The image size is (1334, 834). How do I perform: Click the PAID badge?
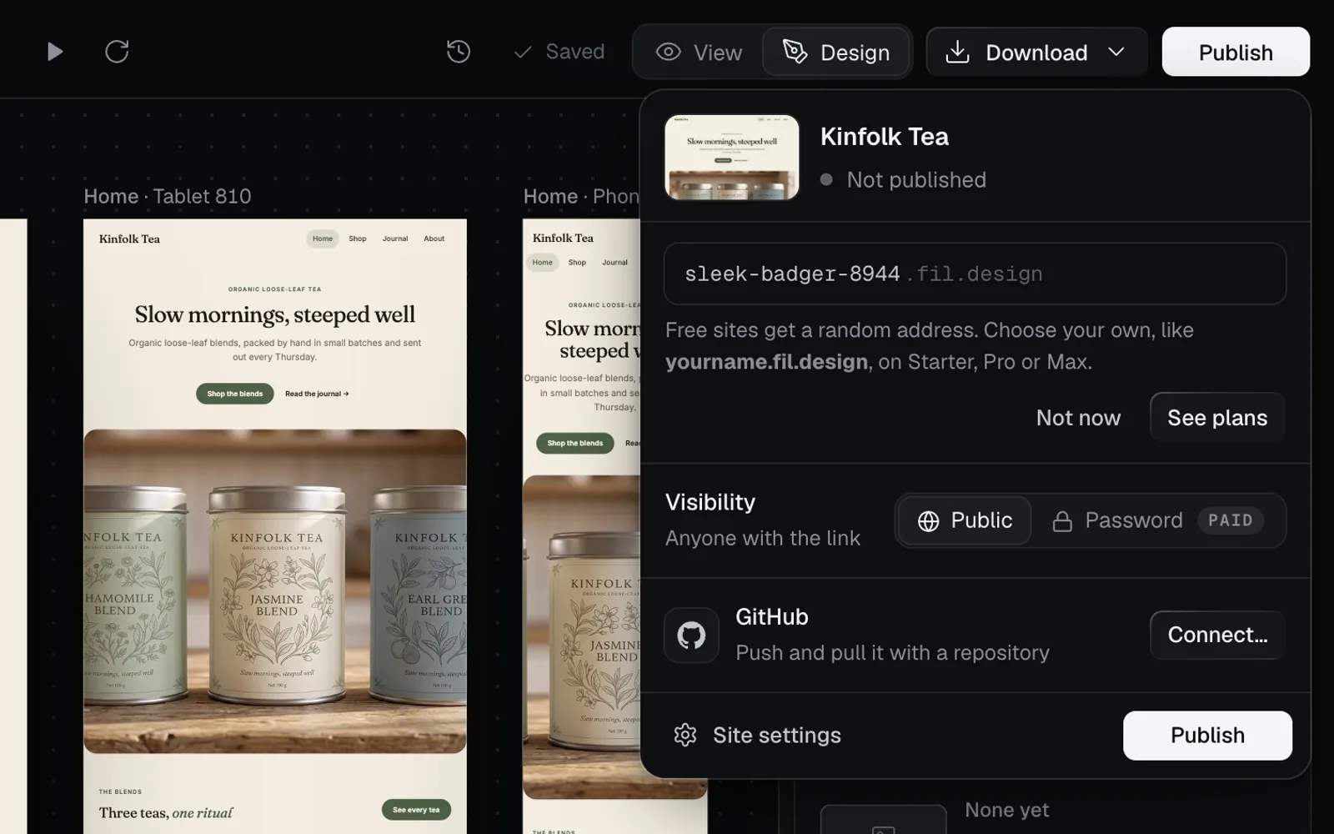(1231, 520)
